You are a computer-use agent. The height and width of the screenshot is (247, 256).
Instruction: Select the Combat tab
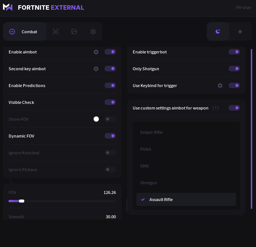[x=25, y=31]
